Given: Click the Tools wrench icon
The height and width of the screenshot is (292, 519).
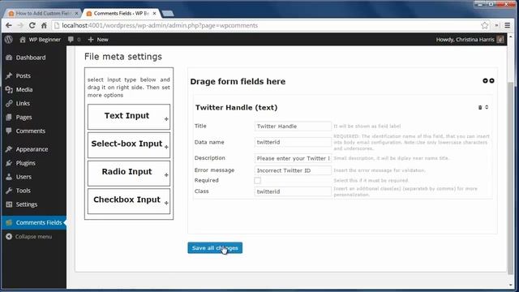Looking at the screenshot, I should pyautogui.click(x=9, y=191).
